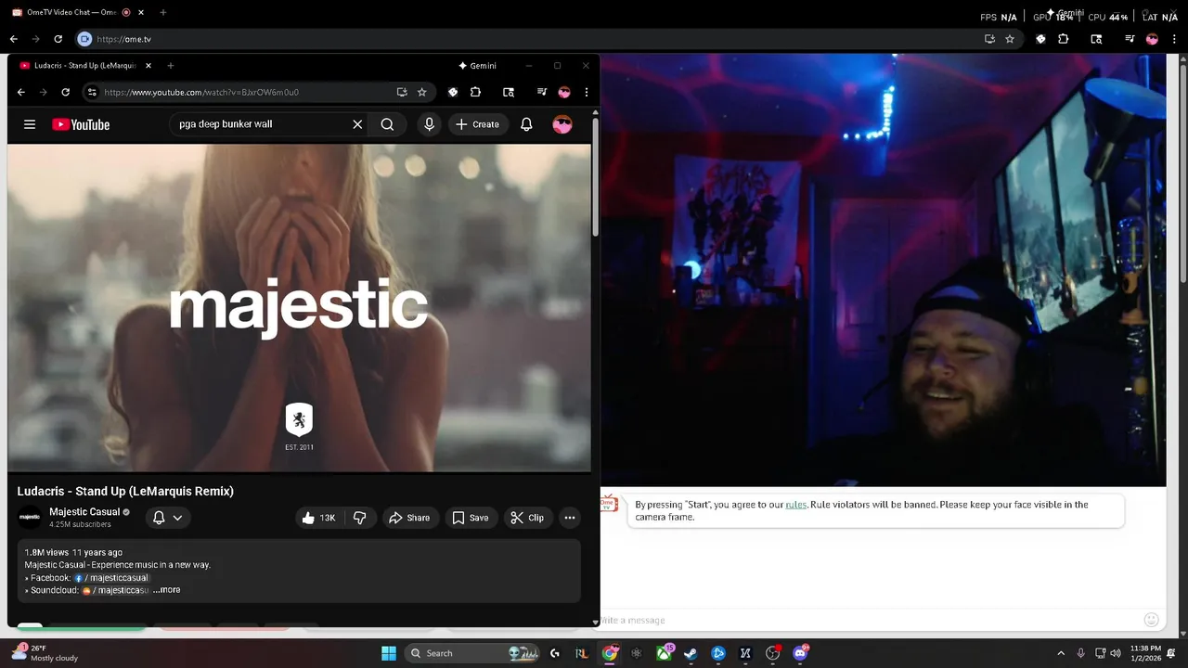Open Chrome three-dot menu in YouTube window
Image resolution: width=1188 pixels, height=668 pixels.
pos(587,92)
